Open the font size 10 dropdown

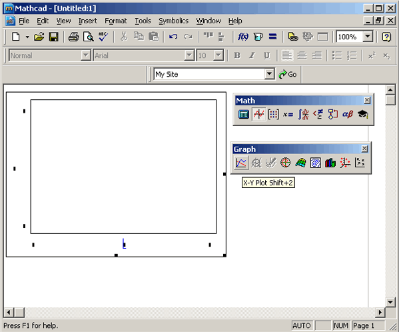pyautogui.click(x=218, y=55)
